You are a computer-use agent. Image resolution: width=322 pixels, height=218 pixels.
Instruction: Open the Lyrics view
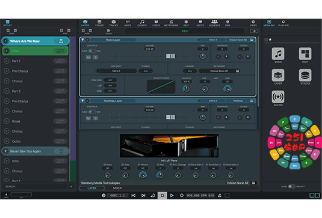(x=156, y=23)
